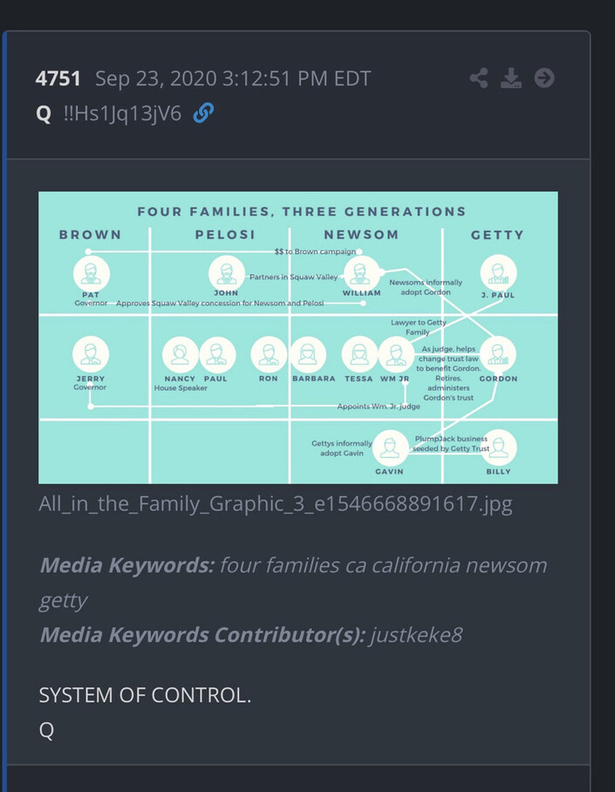This screenshot has width=615, height=792.
Task: Click the GORDON avatar in graphic
Action: pos(498,354)
